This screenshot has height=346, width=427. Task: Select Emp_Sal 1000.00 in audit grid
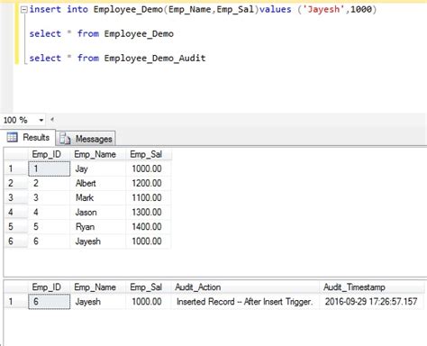click(x=149, y=302)
